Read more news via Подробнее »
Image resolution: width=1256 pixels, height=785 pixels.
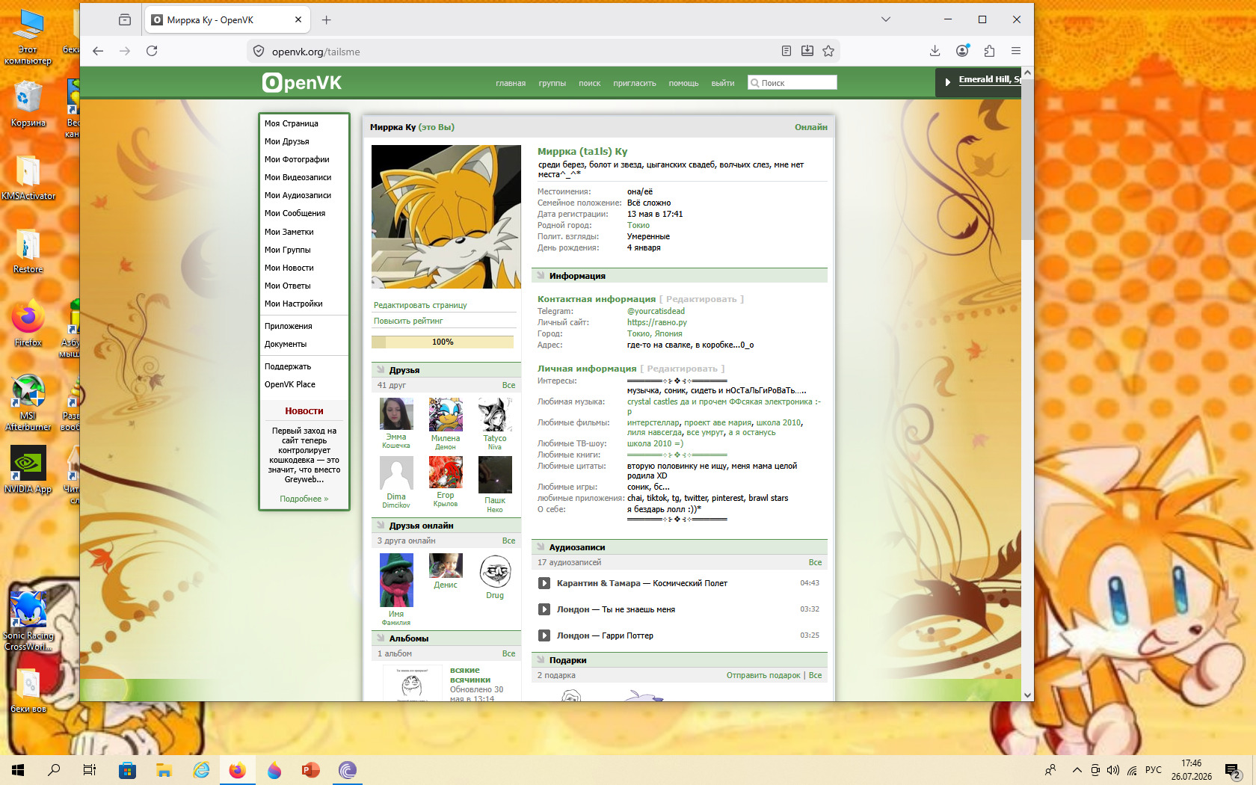[304, 499]
